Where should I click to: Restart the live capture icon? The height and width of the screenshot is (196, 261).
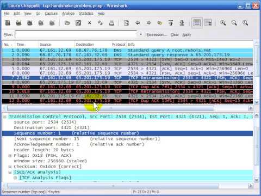coord(52,23)
